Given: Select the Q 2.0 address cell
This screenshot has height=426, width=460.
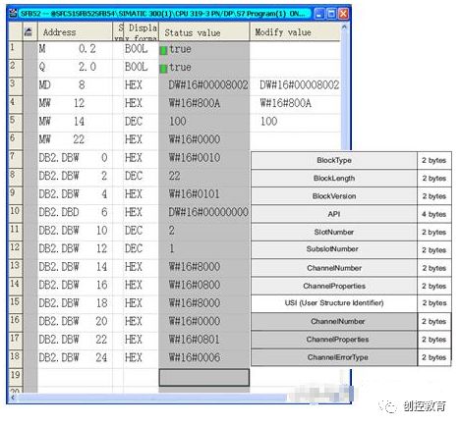Looking at the screenshot, I should 75,68.
